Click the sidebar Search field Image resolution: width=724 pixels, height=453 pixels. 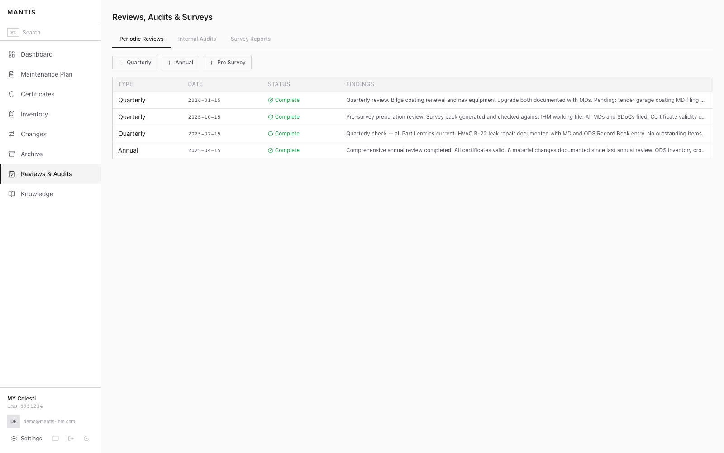pos(50,33)
